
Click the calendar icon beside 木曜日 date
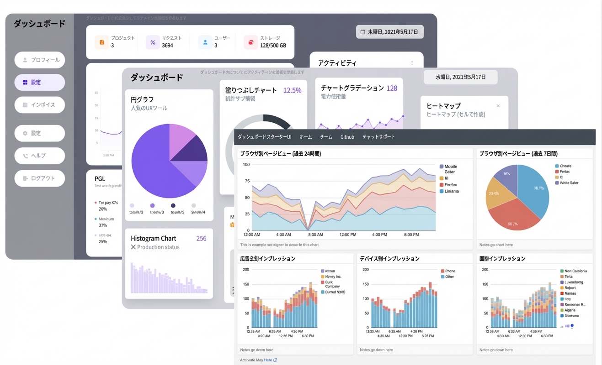coord(363,32)
